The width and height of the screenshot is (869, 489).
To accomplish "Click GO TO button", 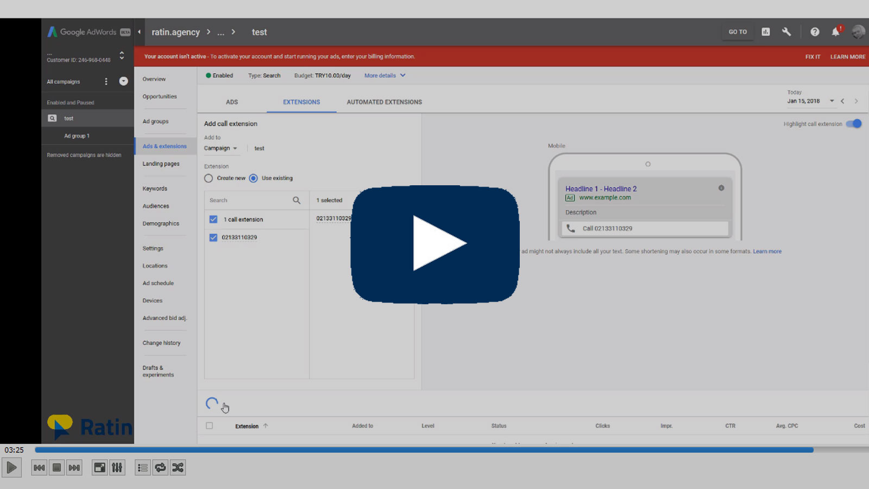I will (738, 32).
